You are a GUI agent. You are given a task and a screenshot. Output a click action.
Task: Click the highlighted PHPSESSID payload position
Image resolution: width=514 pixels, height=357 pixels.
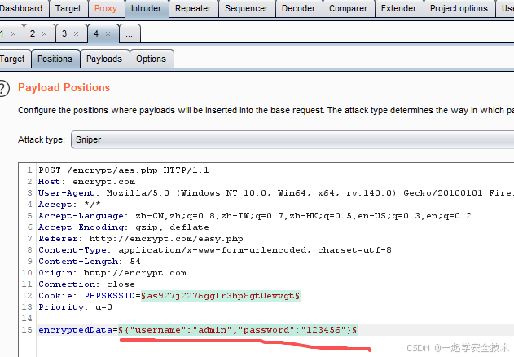point(221,296)
